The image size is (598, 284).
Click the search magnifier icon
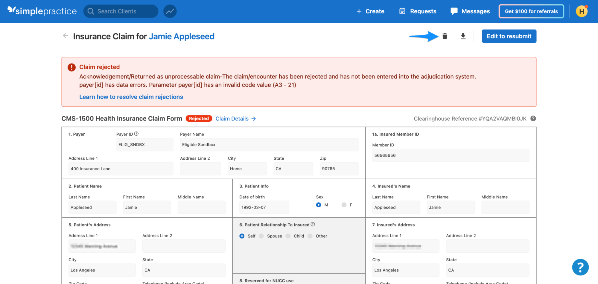(91, 11)
